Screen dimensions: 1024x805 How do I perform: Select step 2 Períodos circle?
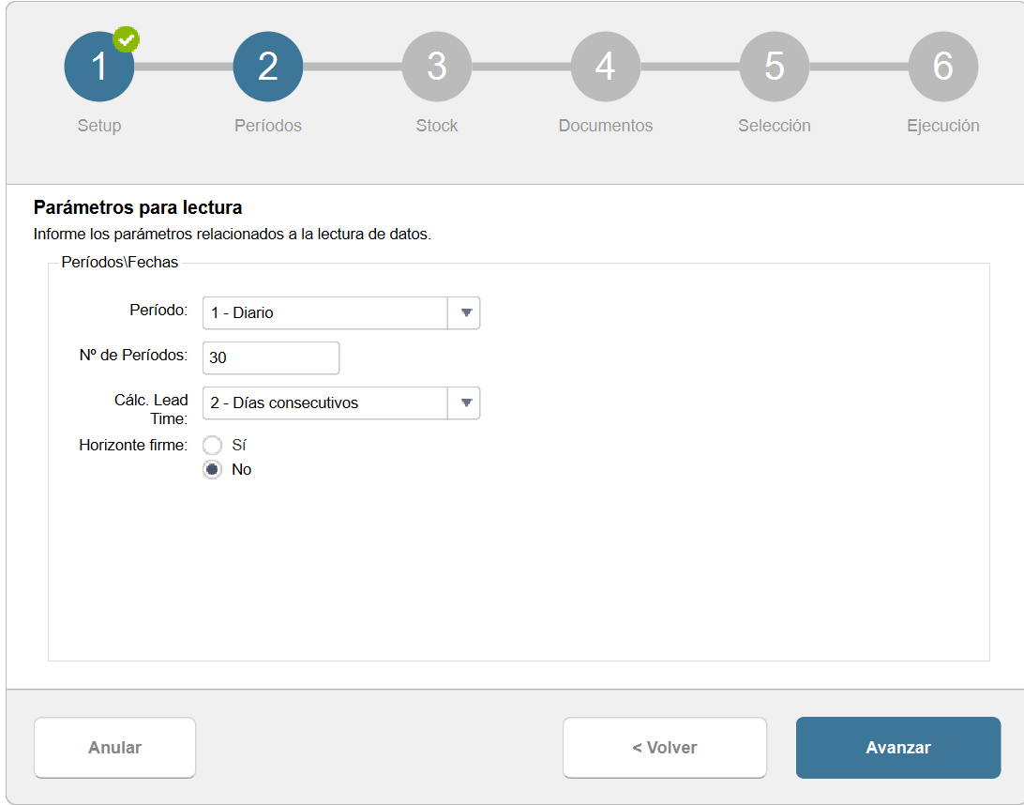268,67
